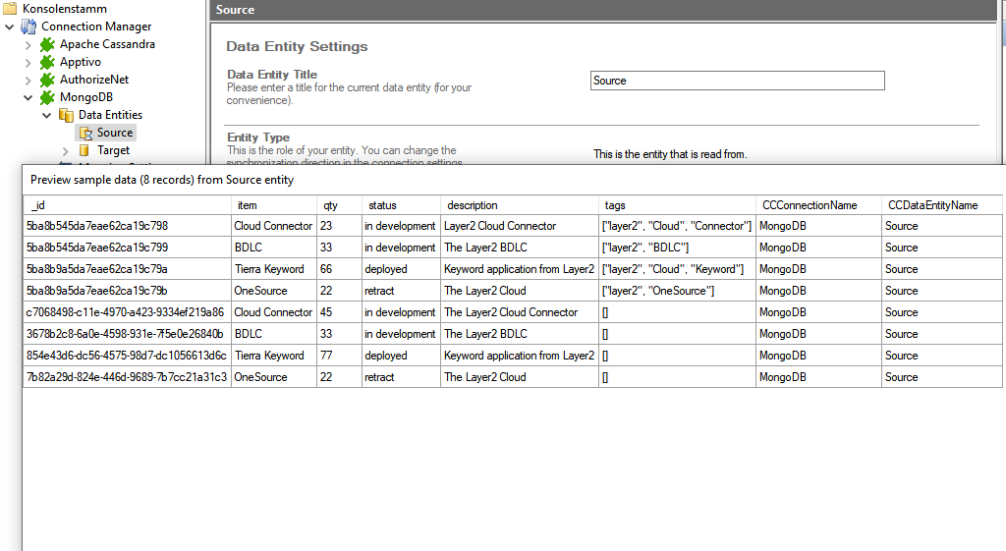The image size is (1006, 551).
Task: Click the qty cell with value 23
Action: [339, 226]
